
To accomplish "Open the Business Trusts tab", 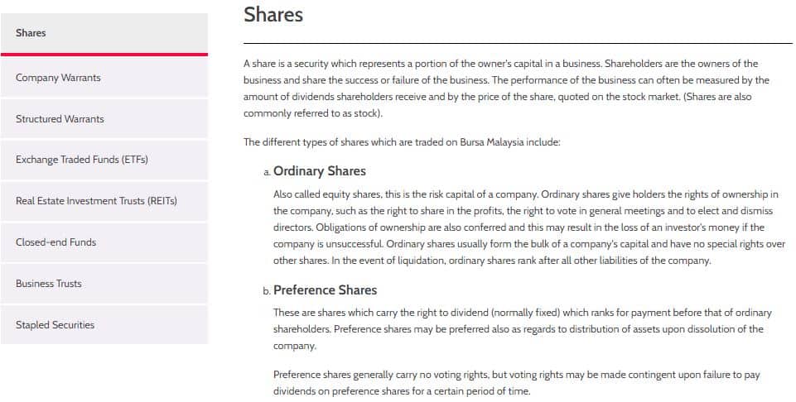I will pos(104,284).
